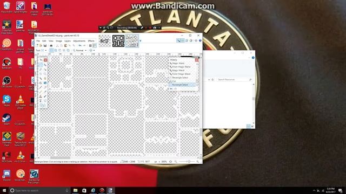The image size is (346, 194).
Task: Click the horizontal canvas scrollbar thumb
Action: click(x=60, y=158)
